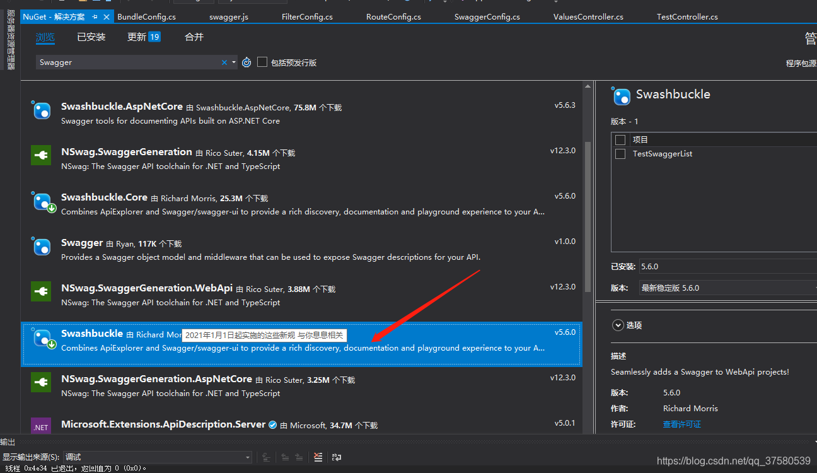Go to previous message in the output toolbar
This screenshot has width=817, height=473.
[285, 457]
